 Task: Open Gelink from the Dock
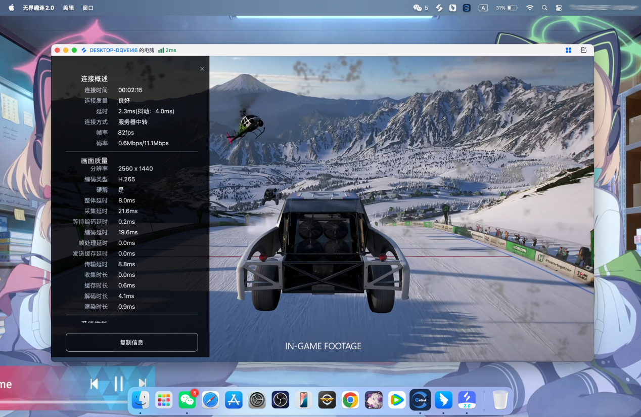420,400
